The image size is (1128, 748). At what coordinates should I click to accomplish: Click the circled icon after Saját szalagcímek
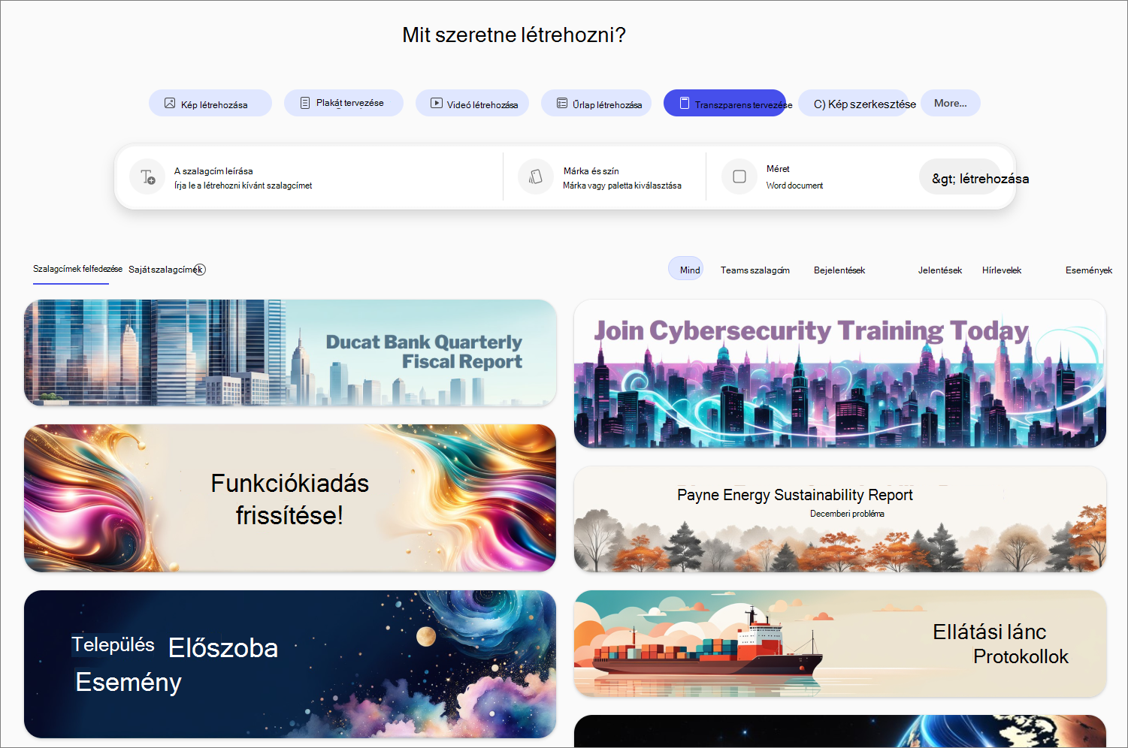coord(200,270)
